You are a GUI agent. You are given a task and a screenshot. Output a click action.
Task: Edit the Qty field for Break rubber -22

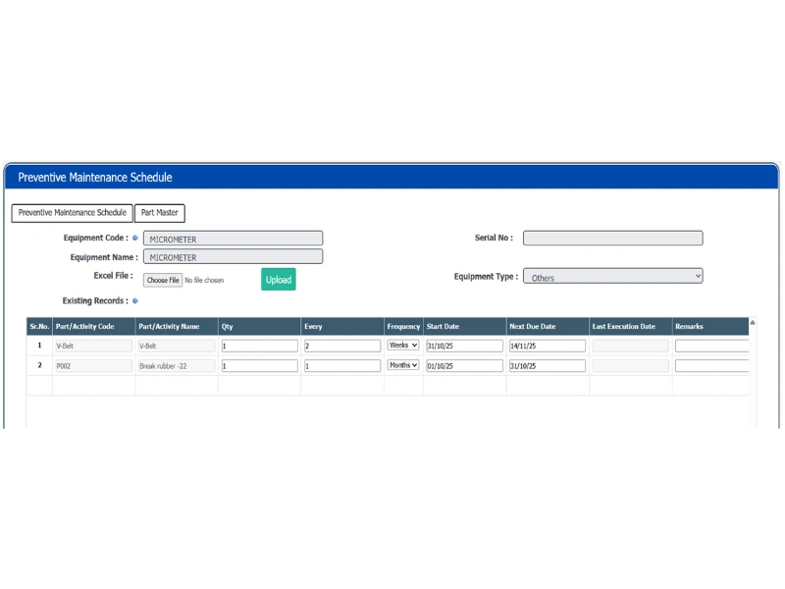tap(259, 365)
